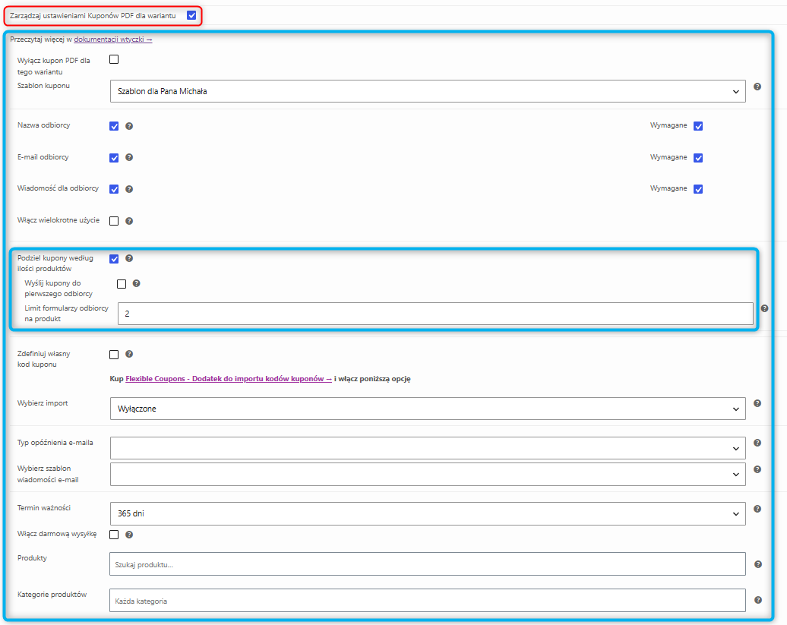Uncheck Zarządzaj ustawieniami Kuponów PDF dla wariantu

(x=191, y=15)
